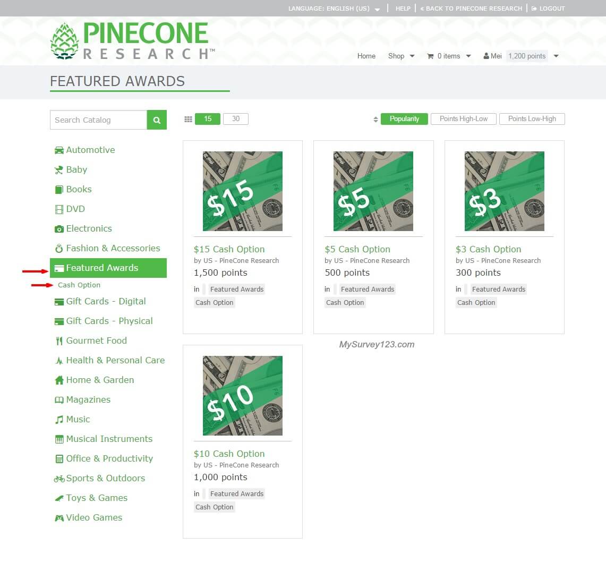
Task: Click the $10 cash option image
Action: click(x=242, y=395)
